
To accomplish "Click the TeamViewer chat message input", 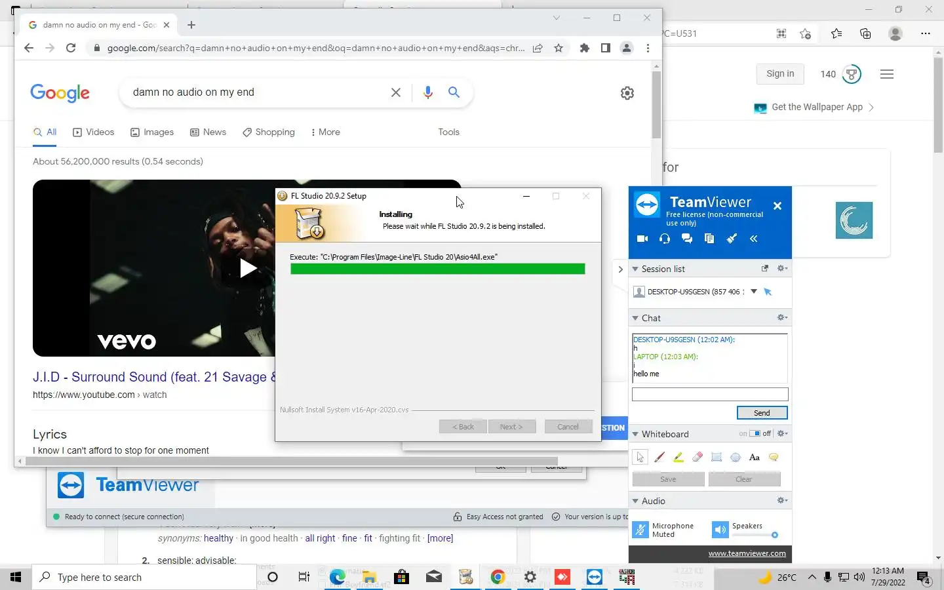I will tap(710, 394).
